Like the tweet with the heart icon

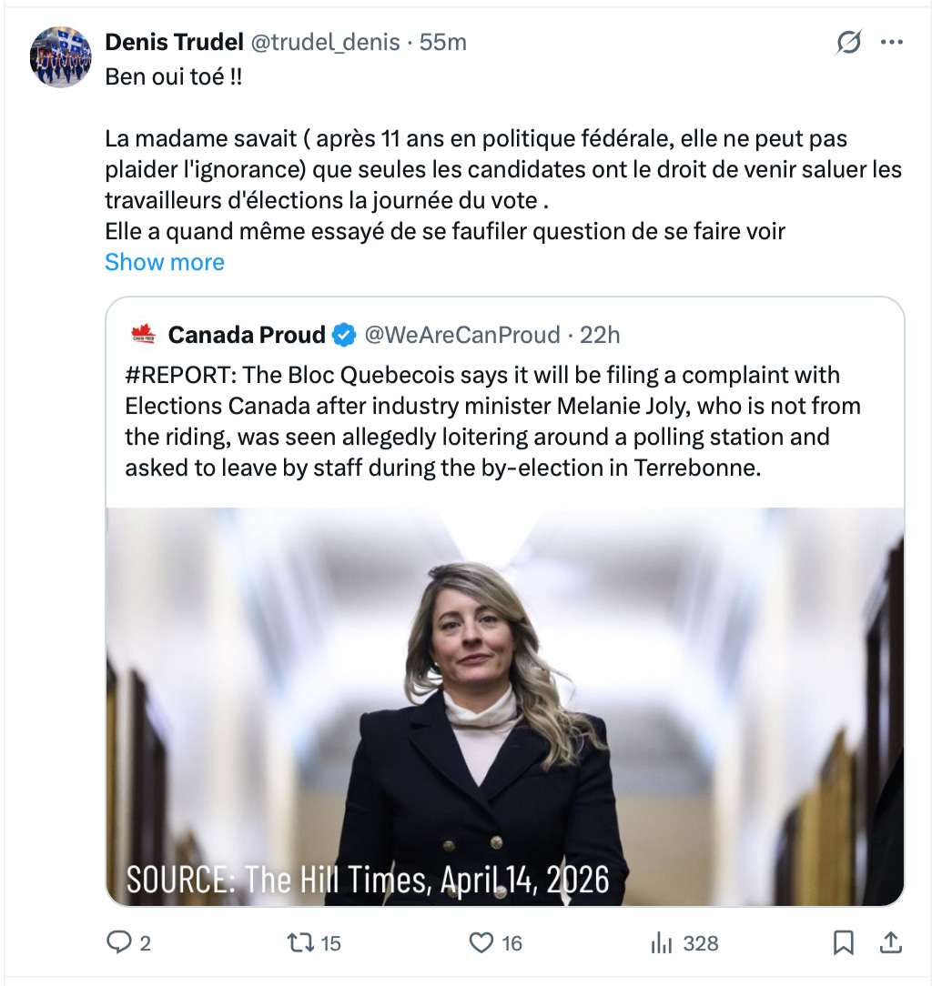click(x=481, y=943)
